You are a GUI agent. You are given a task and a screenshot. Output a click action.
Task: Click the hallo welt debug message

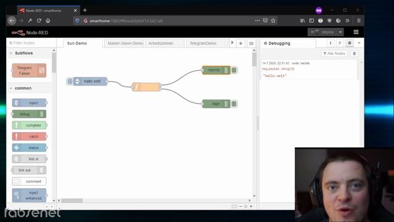[x=275, y=76]
